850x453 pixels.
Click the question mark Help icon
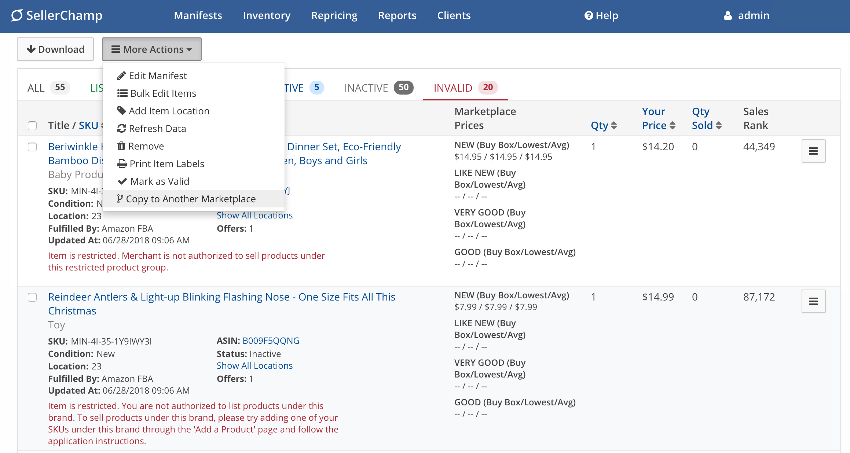tap(589, 15)
